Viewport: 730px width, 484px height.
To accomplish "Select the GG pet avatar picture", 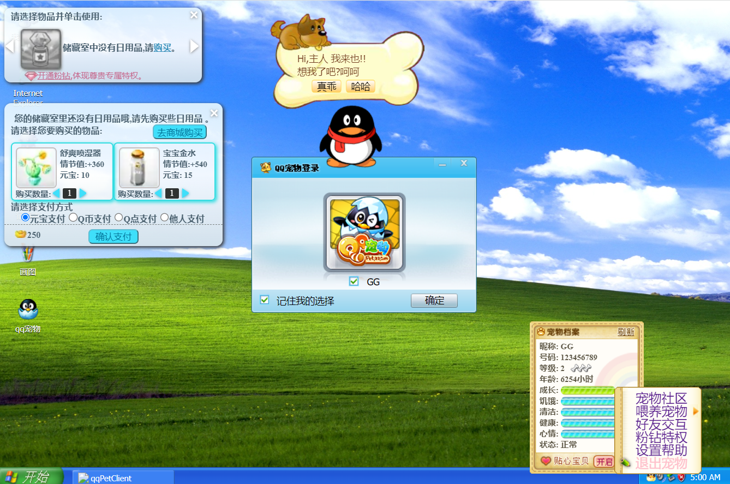I will (364, 232).
